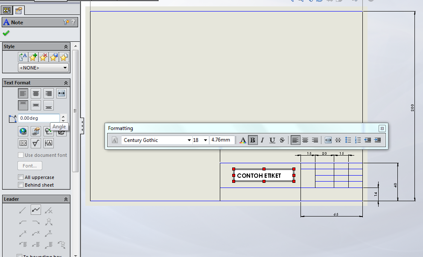The height and width of the screenshot is (257, 423).
Task: Select the Link to Property icon
Action: (x=35, y=131)
